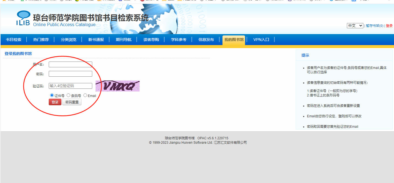Open the 期刊导航 tab
The height and width of the screenshot is (183, 394).
[123, 40]
